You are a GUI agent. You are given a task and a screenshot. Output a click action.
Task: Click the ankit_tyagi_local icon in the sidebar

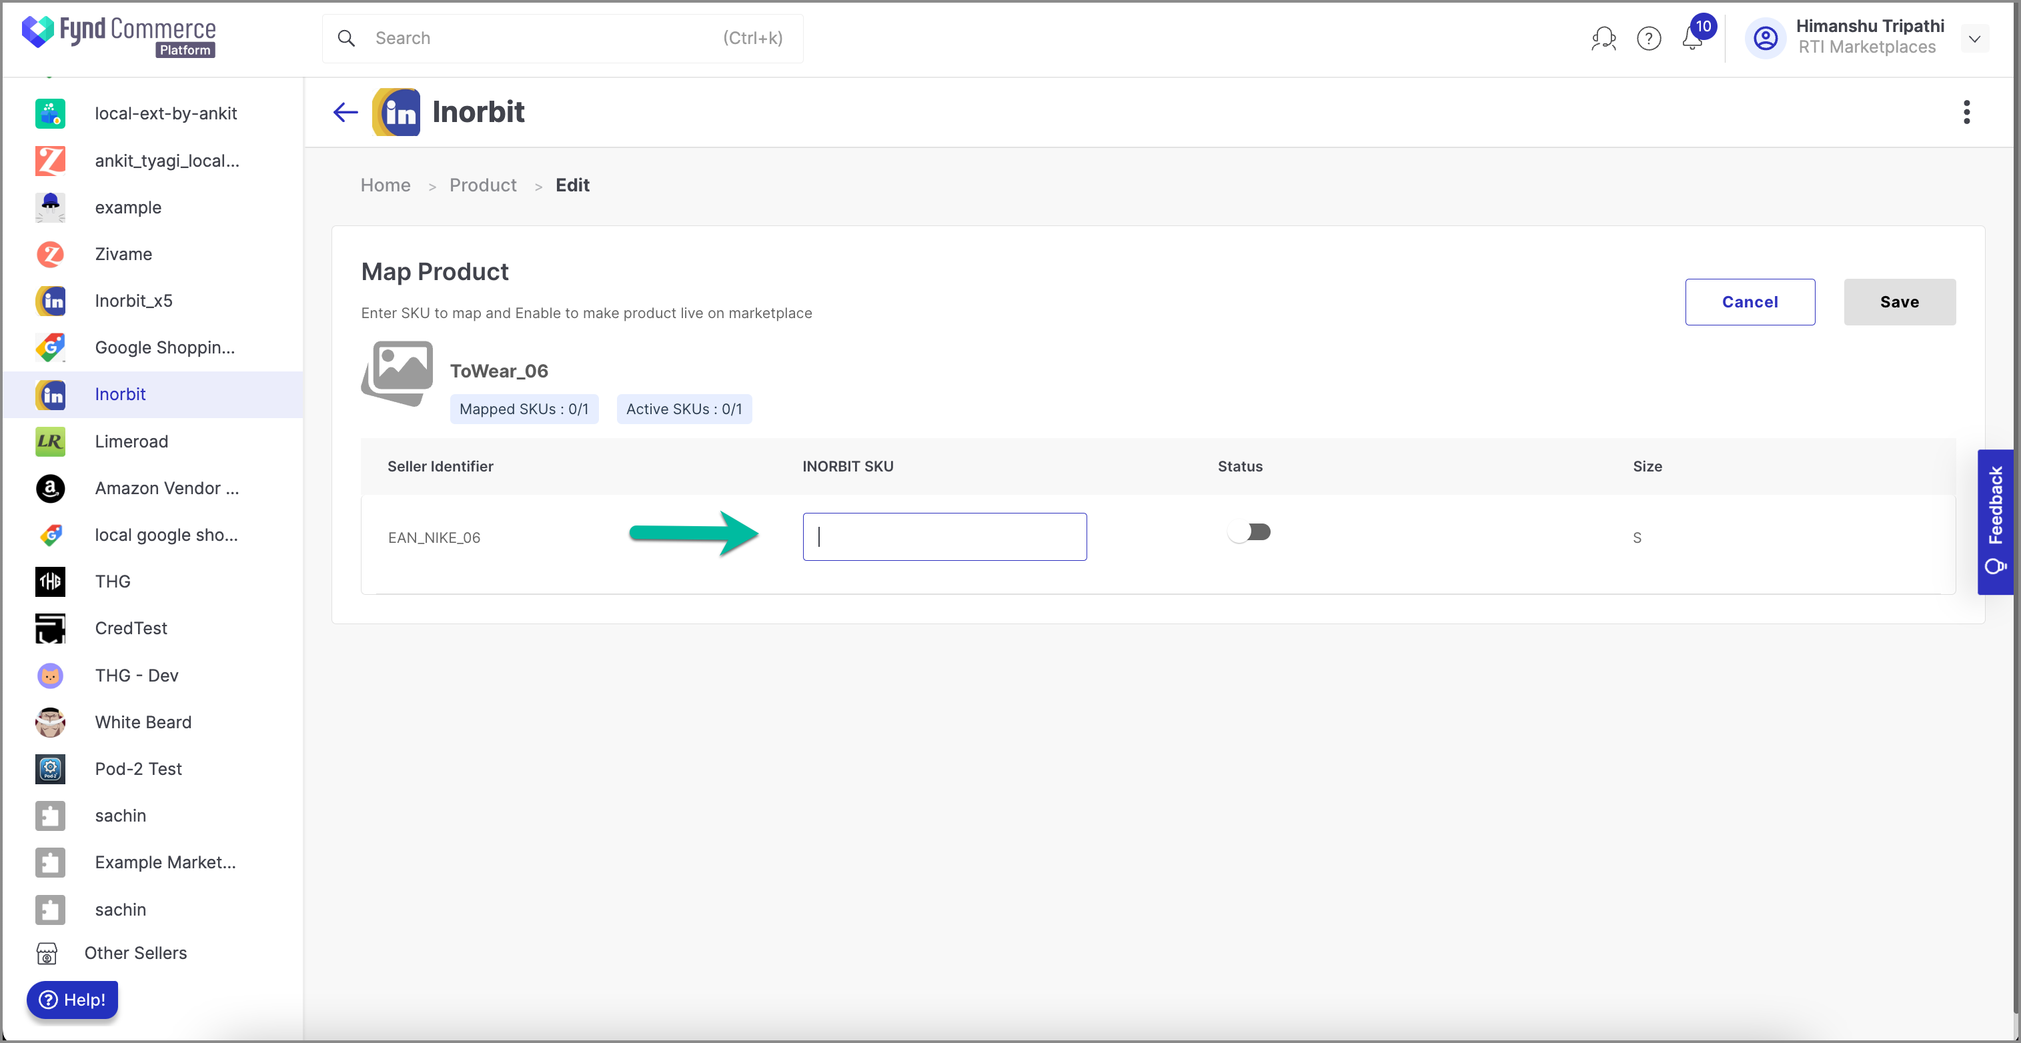(50, 161)
